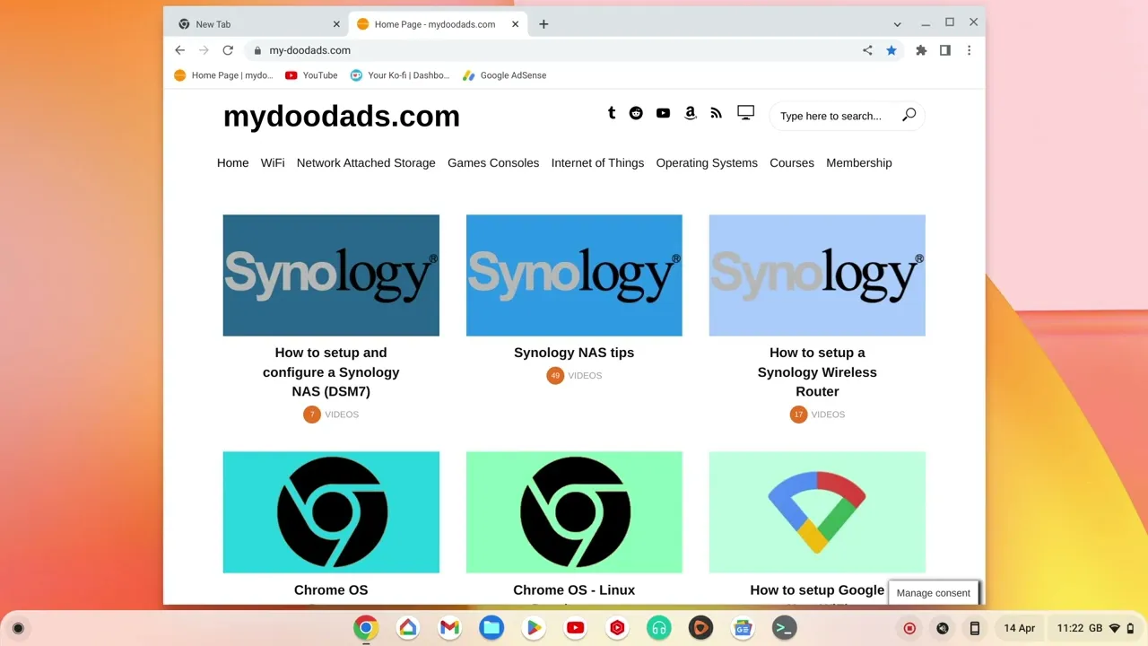This screenshot has width=1148, height=646.
Task: Click the 7 videos count badge
Action: pos(312,415)
